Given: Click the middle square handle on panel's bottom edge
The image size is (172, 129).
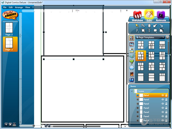Looking at the screenshot, I should coord(73,59).
